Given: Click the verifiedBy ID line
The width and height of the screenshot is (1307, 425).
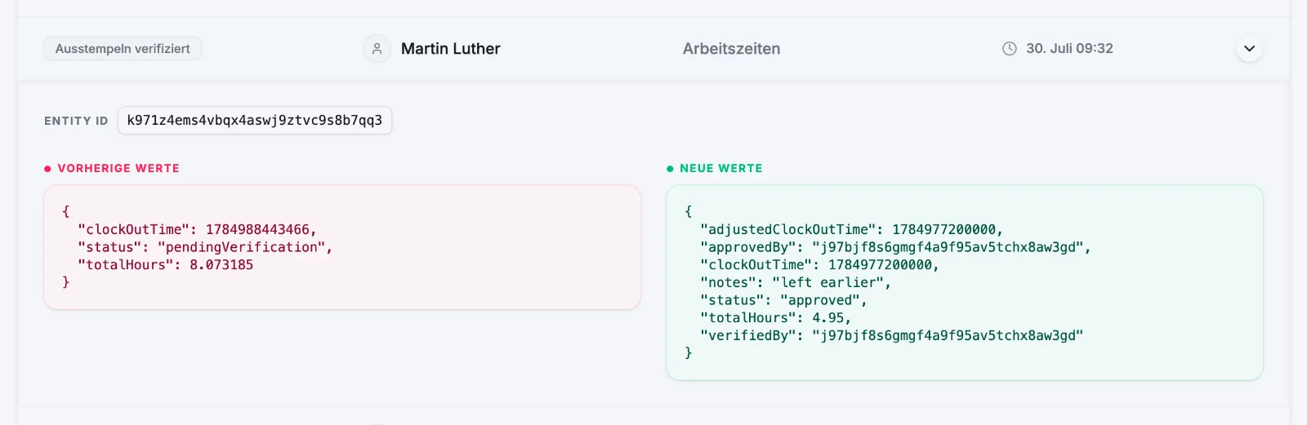Looking at the screenshot, I should pyautogui.click(x=891, y=335).
